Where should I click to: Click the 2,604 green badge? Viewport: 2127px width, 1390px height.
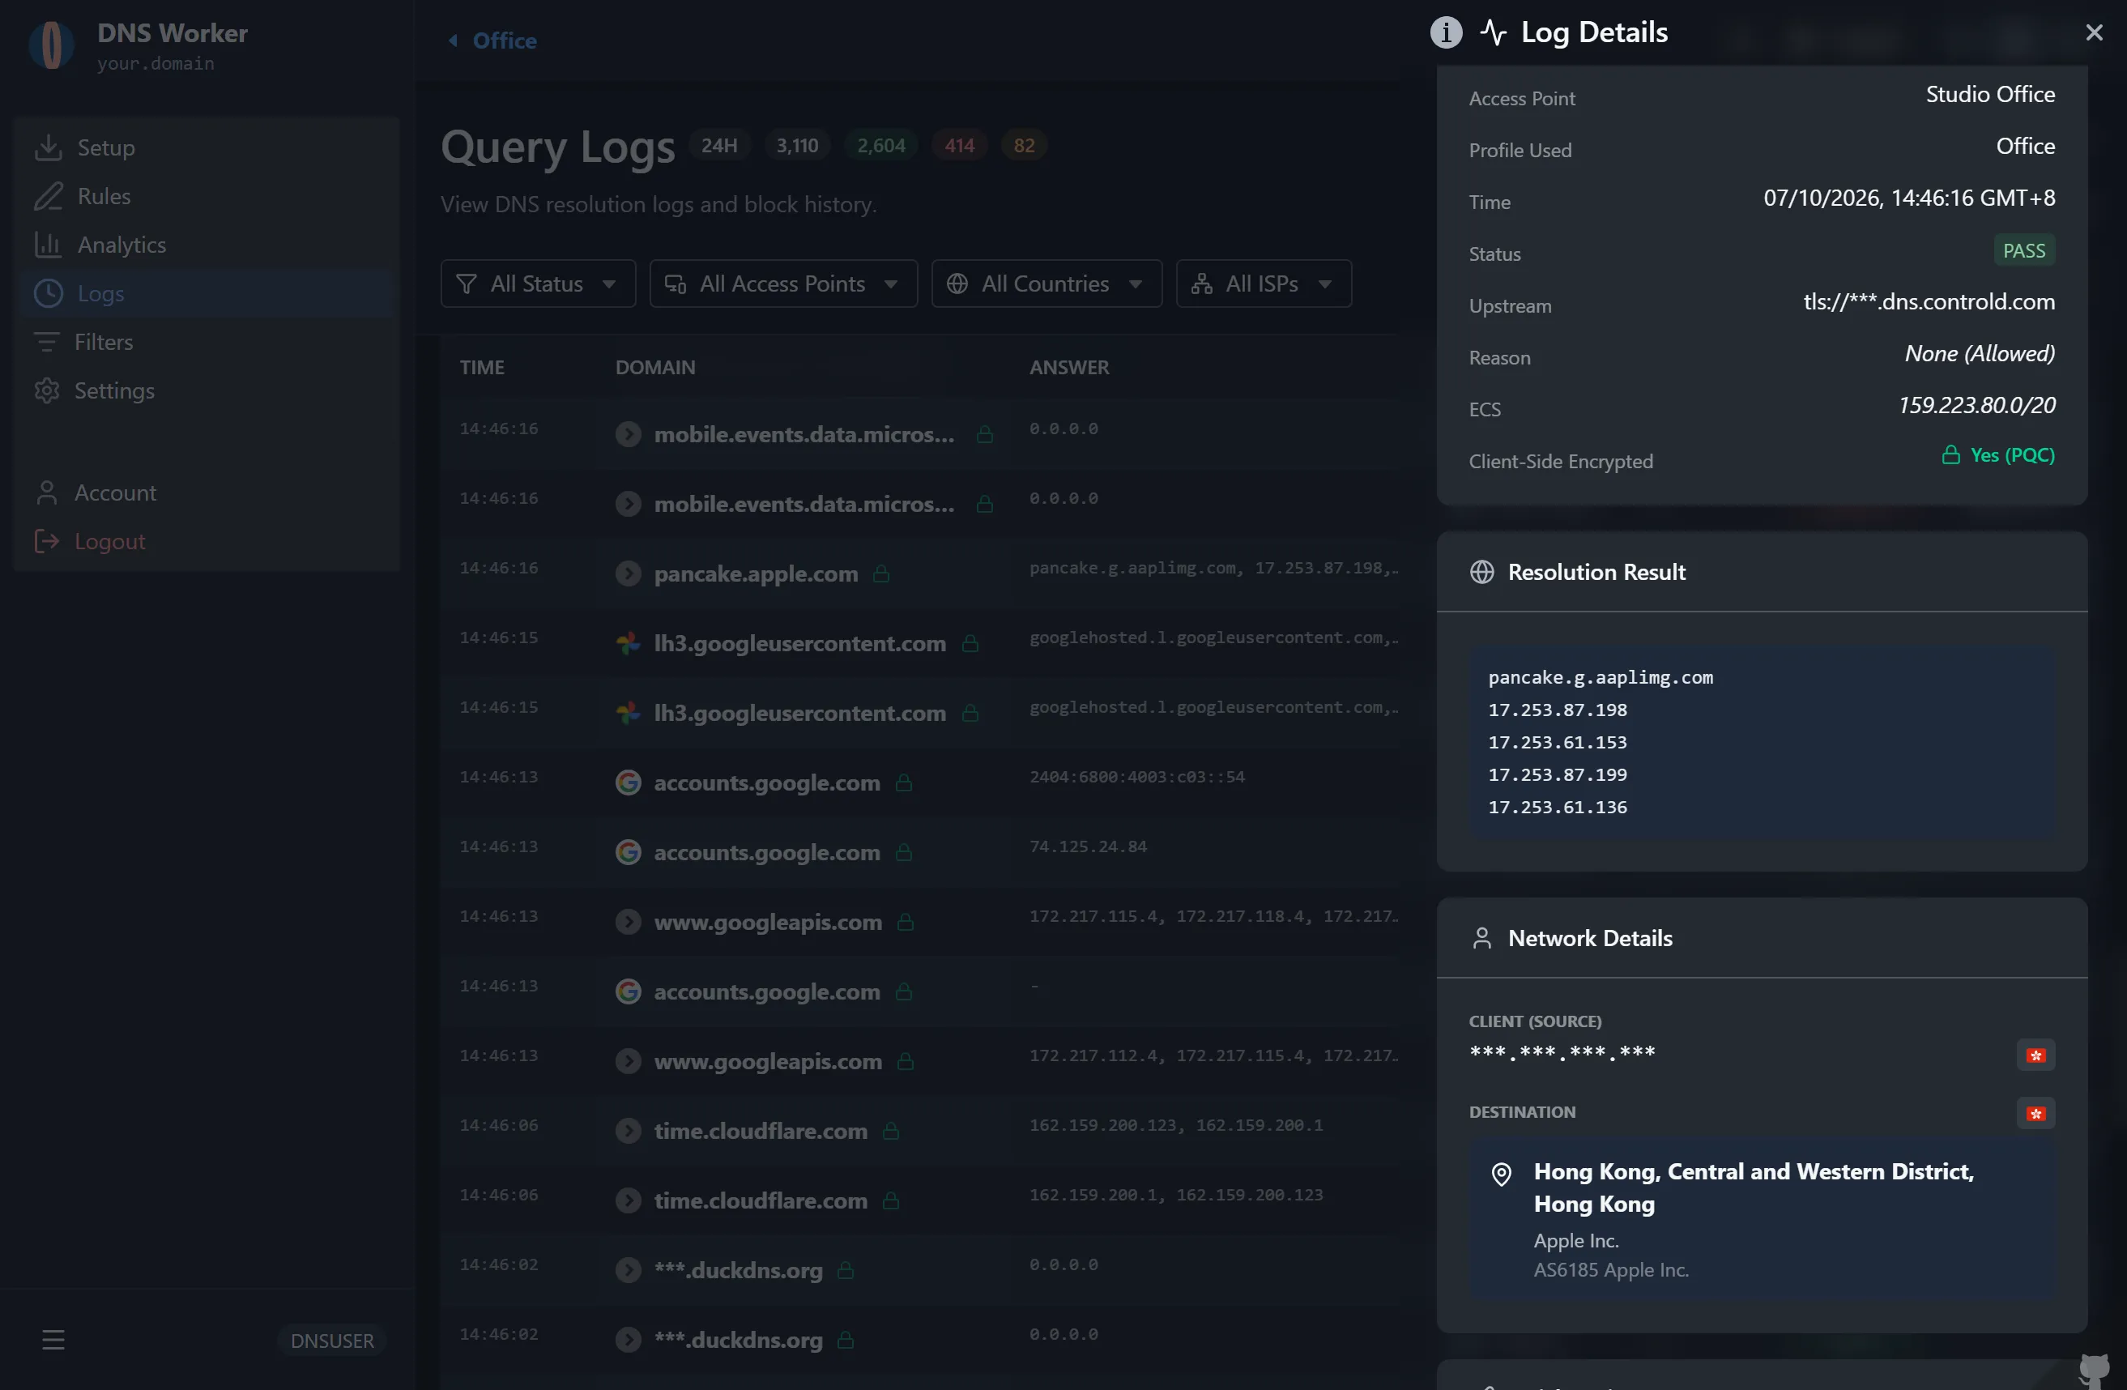point(881,146)
